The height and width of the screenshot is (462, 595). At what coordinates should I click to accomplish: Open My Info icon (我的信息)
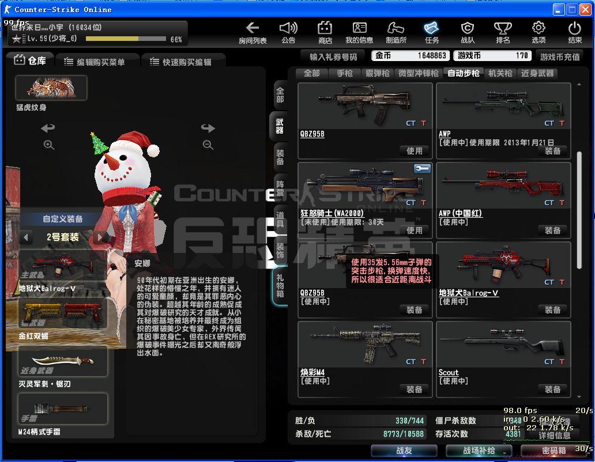(359, 33)
